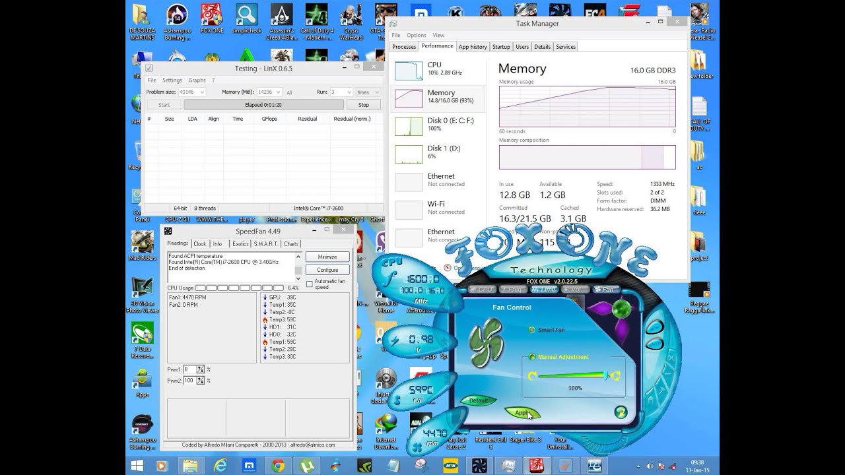Open the Charts tab in SpeedFan
The image size is (845, 475).
[x=291, y=244]
